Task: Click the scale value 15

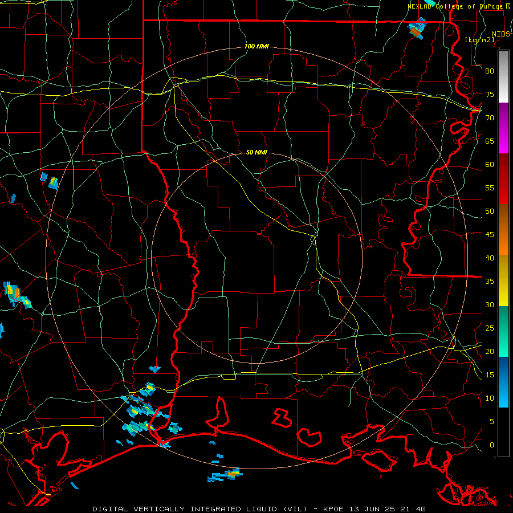Action: point(490,375)
